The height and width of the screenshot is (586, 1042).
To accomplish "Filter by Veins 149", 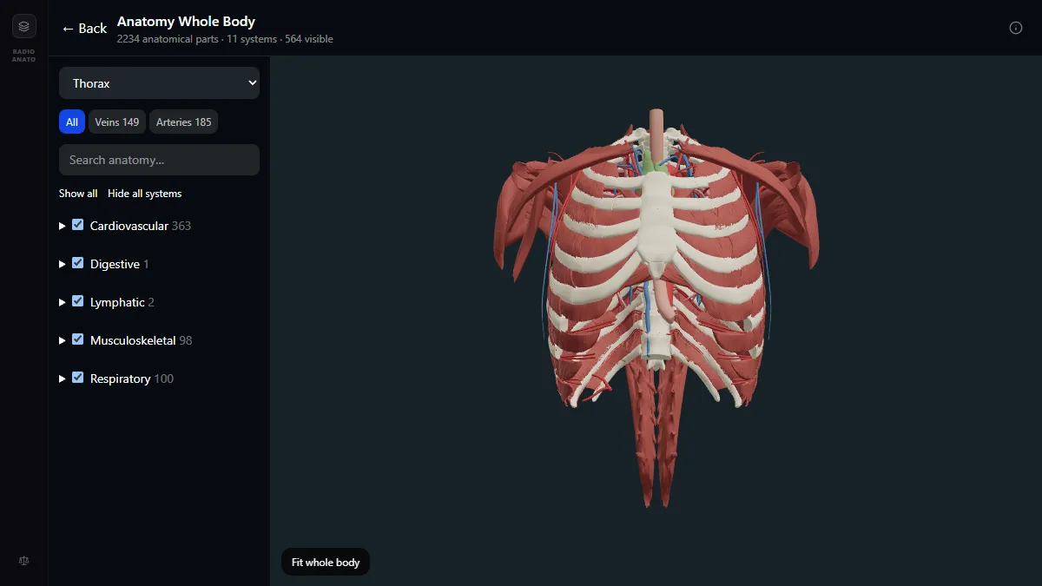I will [117, 122].
